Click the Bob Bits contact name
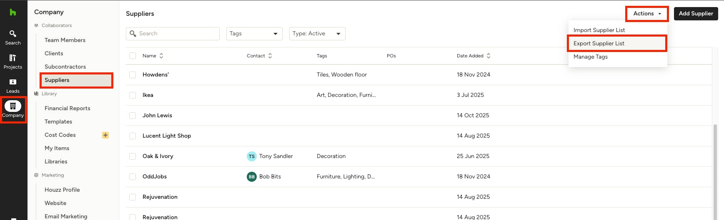 tap(270, 177)
